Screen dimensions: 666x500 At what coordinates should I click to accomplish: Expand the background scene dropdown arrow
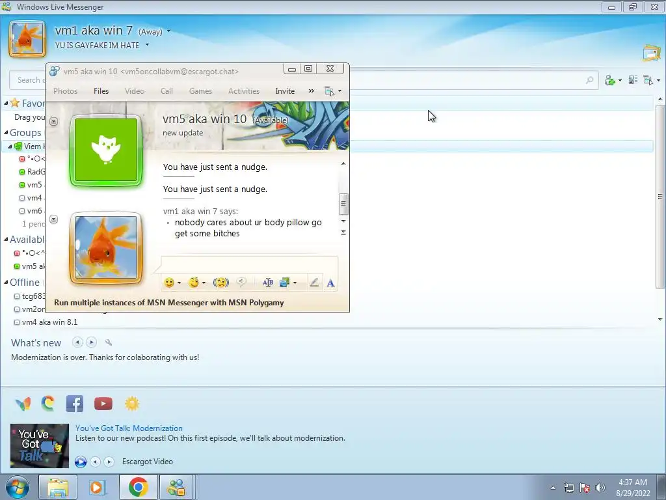295,283
